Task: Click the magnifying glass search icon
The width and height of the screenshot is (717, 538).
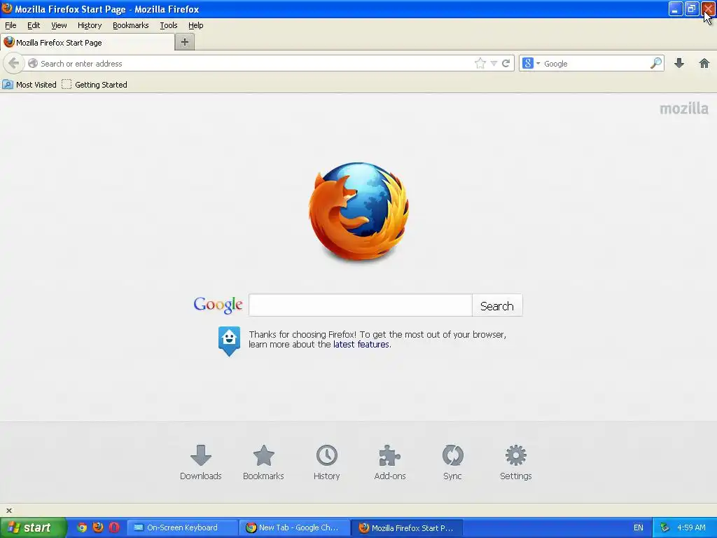Action: (x=655, y=63)
